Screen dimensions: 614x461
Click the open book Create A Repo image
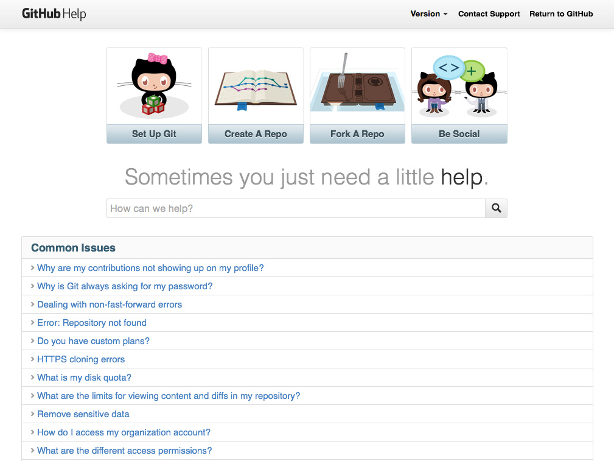click(x=256, y=86)
